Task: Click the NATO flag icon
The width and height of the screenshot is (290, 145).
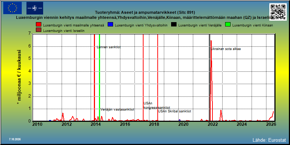Action: (35, 8)
